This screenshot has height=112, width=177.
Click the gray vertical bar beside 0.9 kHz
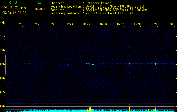pyautogui.click(x=5, y=65)
